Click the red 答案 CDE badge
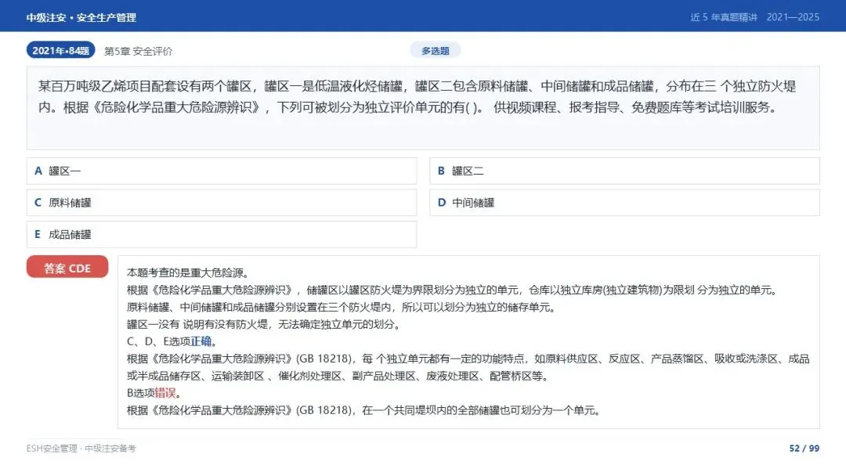The image size is (846, 476). [x=67, y=268]
